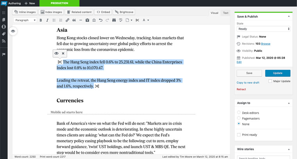Open the text color A dropdown

point(146,20)
